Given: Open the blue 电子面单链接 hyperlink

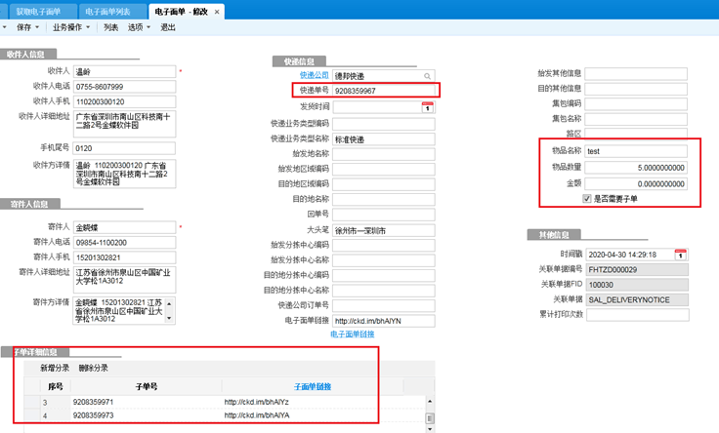Looking at the screenshot, I should click(353, 334).
